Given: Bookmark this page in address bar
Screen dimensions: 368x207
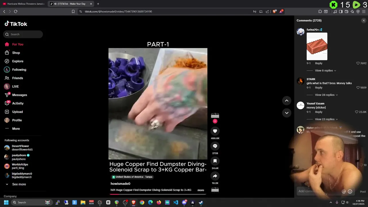Looking at the screenshot, I should click(x=73, y=11).
